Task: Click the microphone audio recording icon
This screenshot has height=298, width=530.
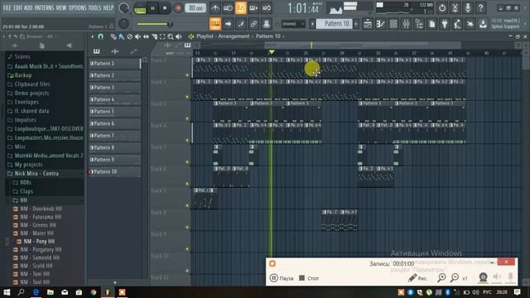Action: click(x=468, y=7)
